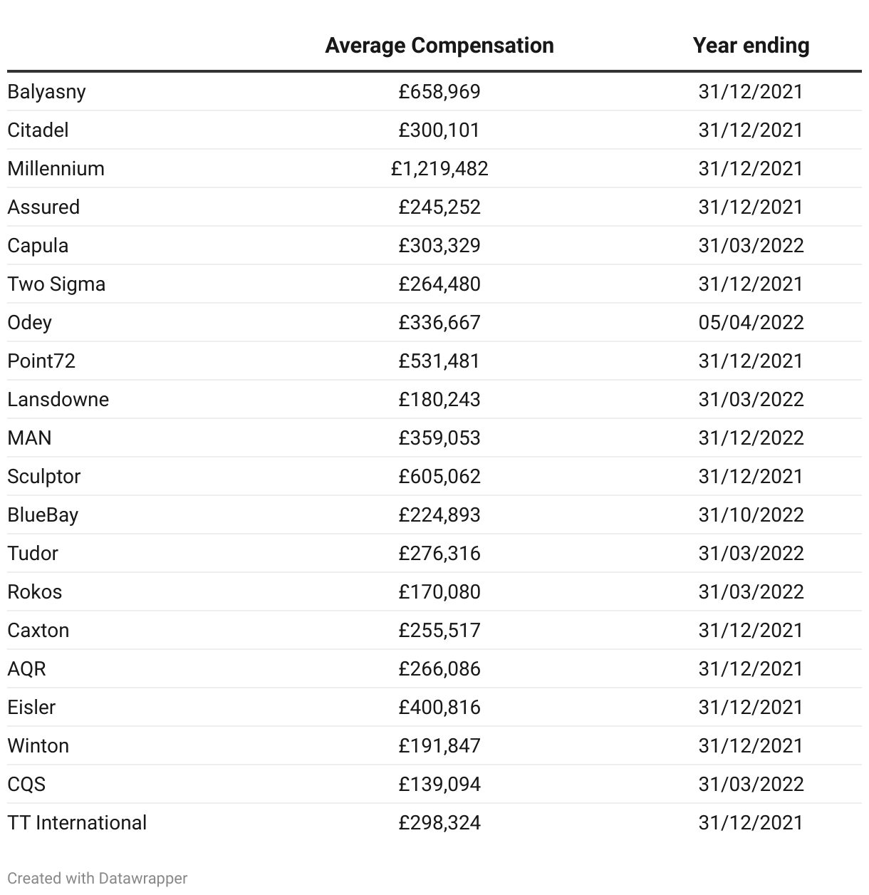
Task: Open the Created with Datawrapper link
Action: (98, 878)
